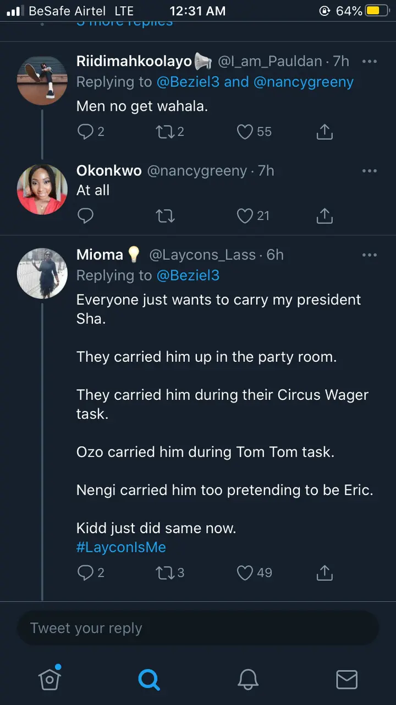The image size is (396, 705).
Task: Open Notifications bell in bottom bar
Action: (248, 679)
